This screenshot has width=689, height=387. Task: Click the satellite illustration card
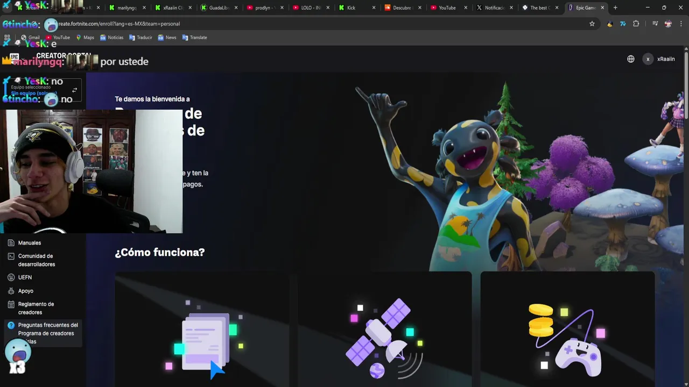(384, 329)
